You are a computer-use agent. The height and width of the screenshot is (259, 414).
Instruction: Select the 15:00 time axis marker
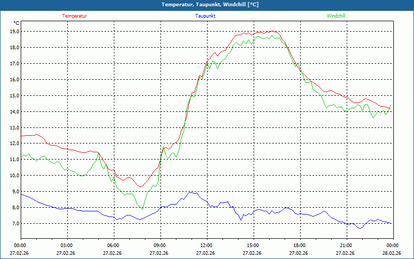click(x=253, y=246)
